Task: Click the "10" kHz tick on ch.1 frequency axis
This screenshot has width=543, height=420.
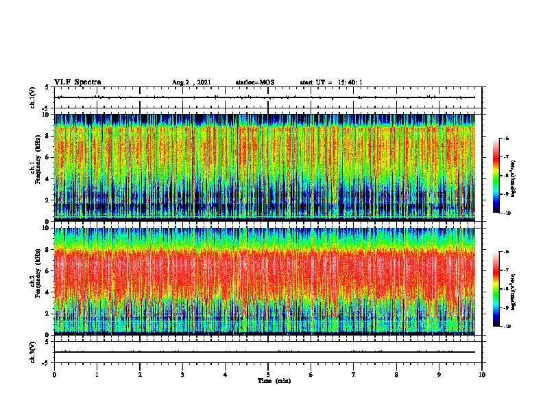Action: 47,115
